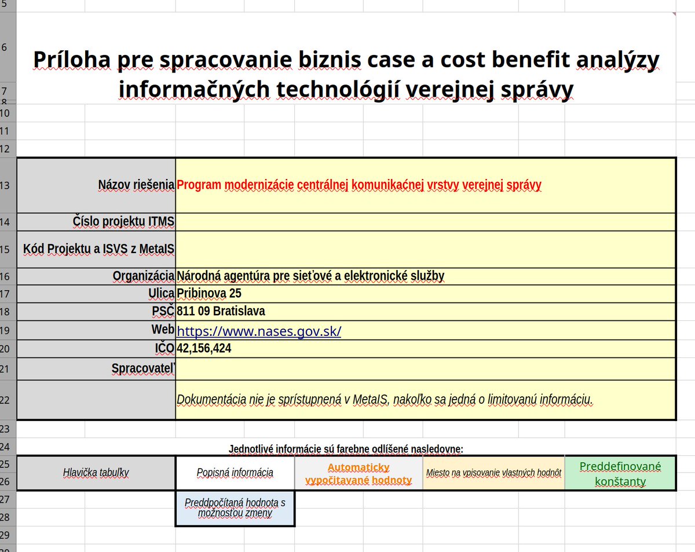Select row header 28
The height and width of the screenshot is (552, 695).
pyautogui.click(x=8, y=517)
